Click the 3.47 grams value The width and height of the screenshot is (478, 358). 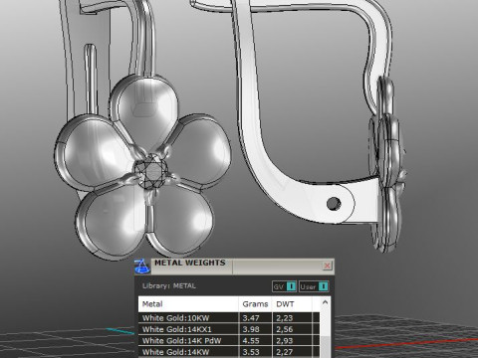tap(251, 318)
